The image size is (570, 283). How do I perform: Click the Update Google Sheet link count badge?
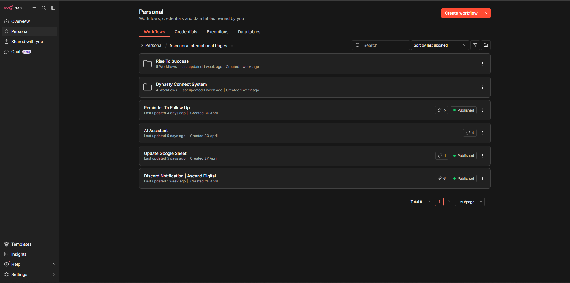(442, 156)
